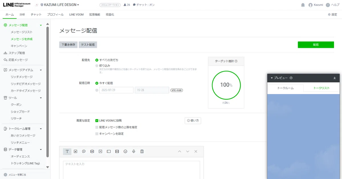Screen dimensions: 342x179
Task: Select the text (T) message type icon
Action: coord(67,151)
